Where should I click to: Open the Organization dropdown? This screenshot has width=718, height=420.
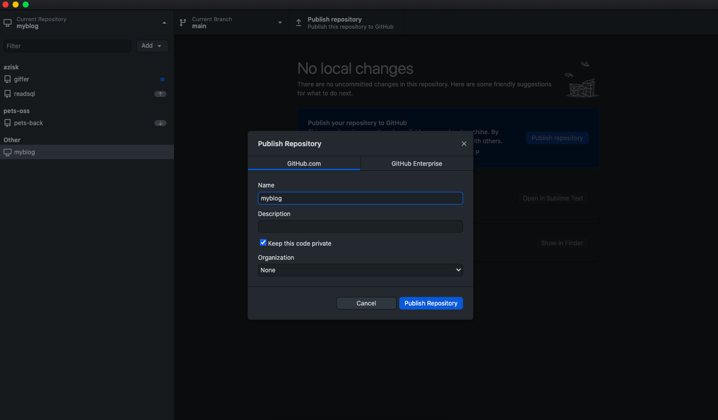(x=361, y=270)
